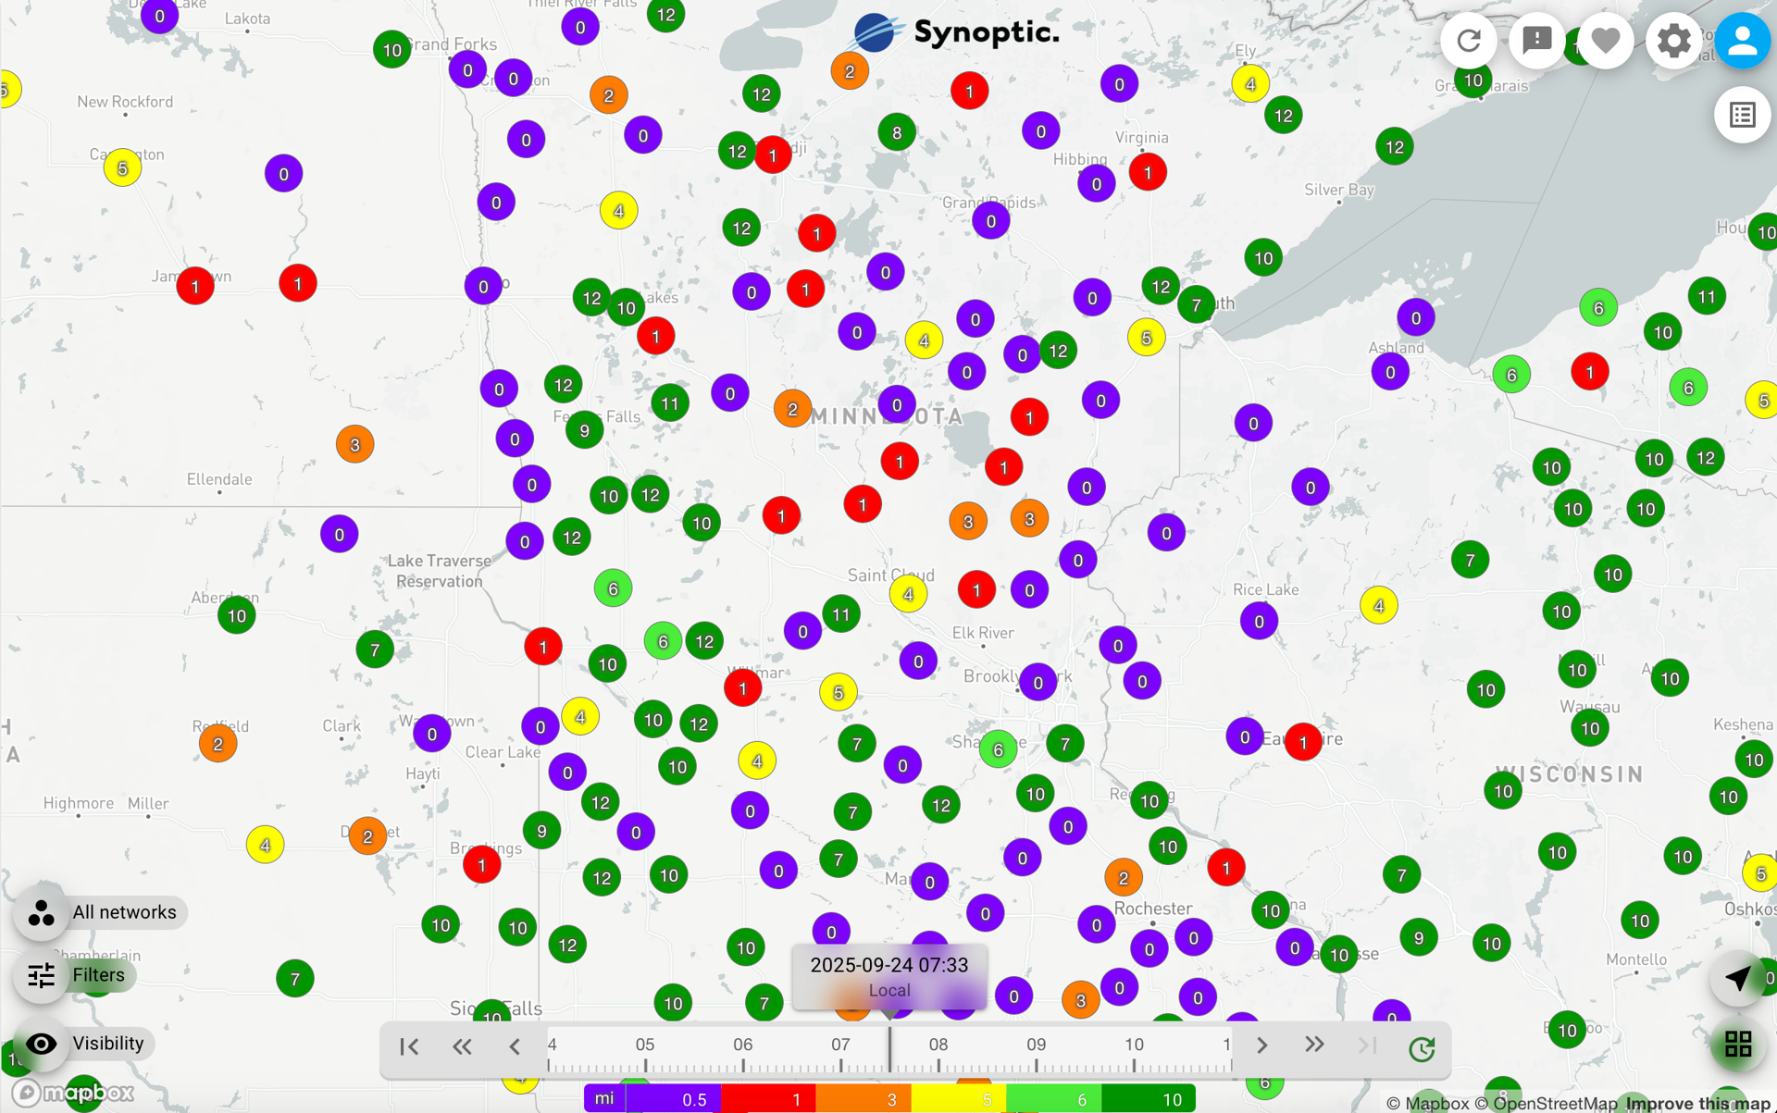The height and width of the screenshot is (1113, 1777).
Task: Fast forward the timeline
Action: pos(1314,1045)
